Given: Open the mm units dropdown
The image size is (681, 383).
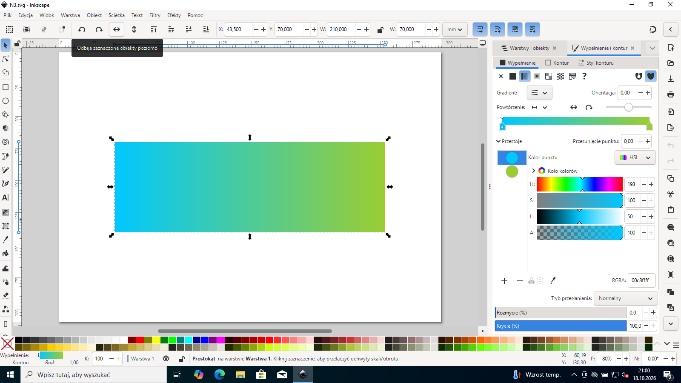Looking at the screenshot, I should click(x=455, y=29).
